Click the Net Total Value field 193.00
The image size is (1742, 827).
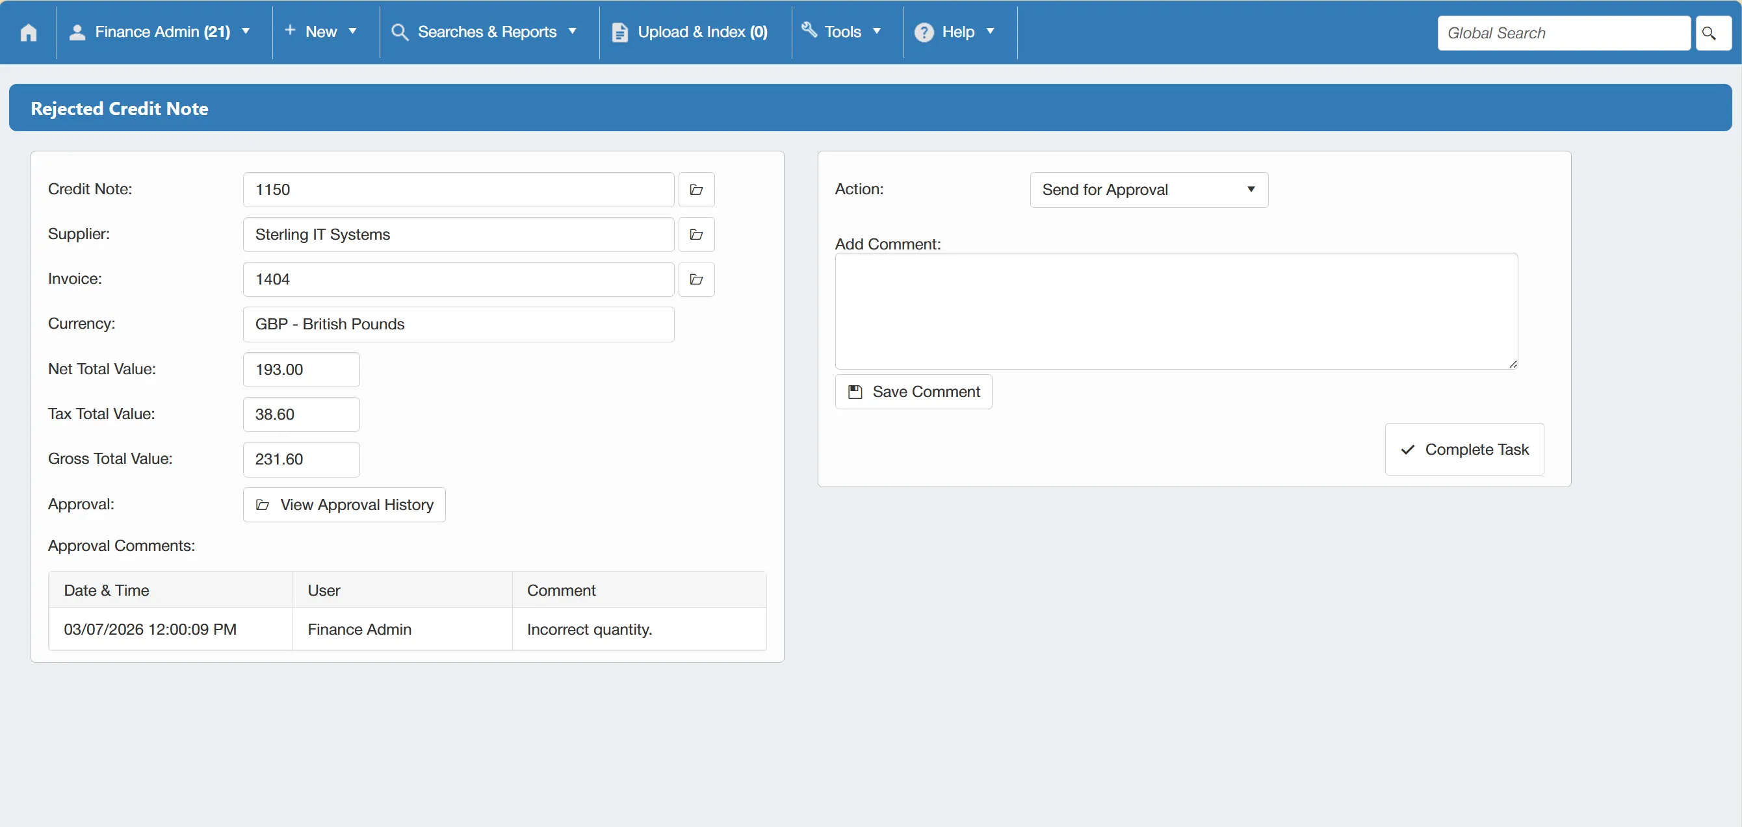(302, 370)
